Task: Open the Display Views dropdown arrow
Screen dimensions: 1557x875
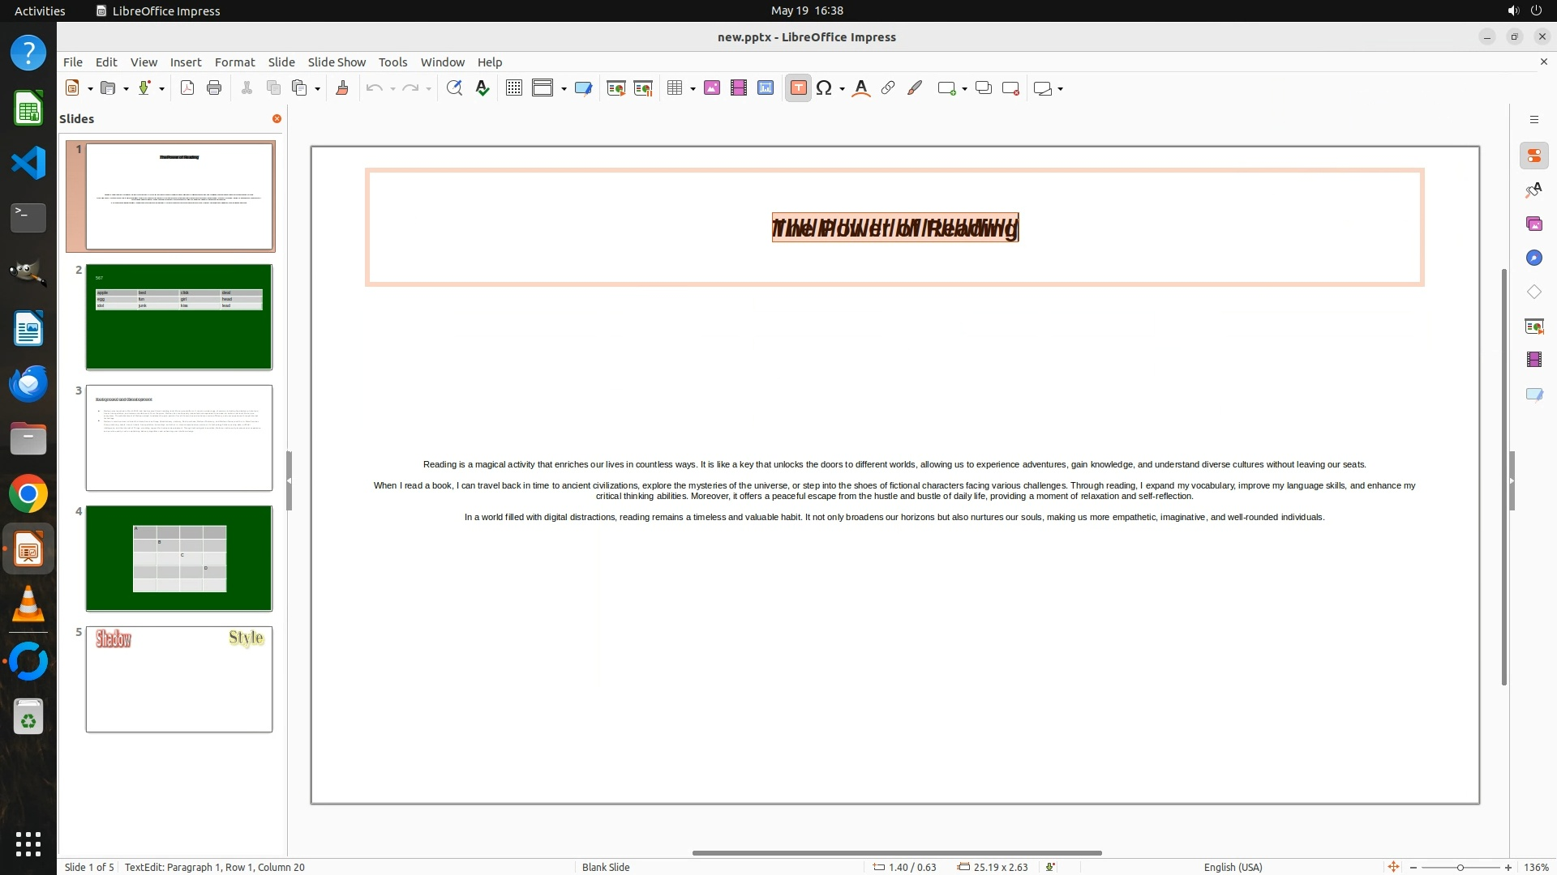Action: coord(564,88)
